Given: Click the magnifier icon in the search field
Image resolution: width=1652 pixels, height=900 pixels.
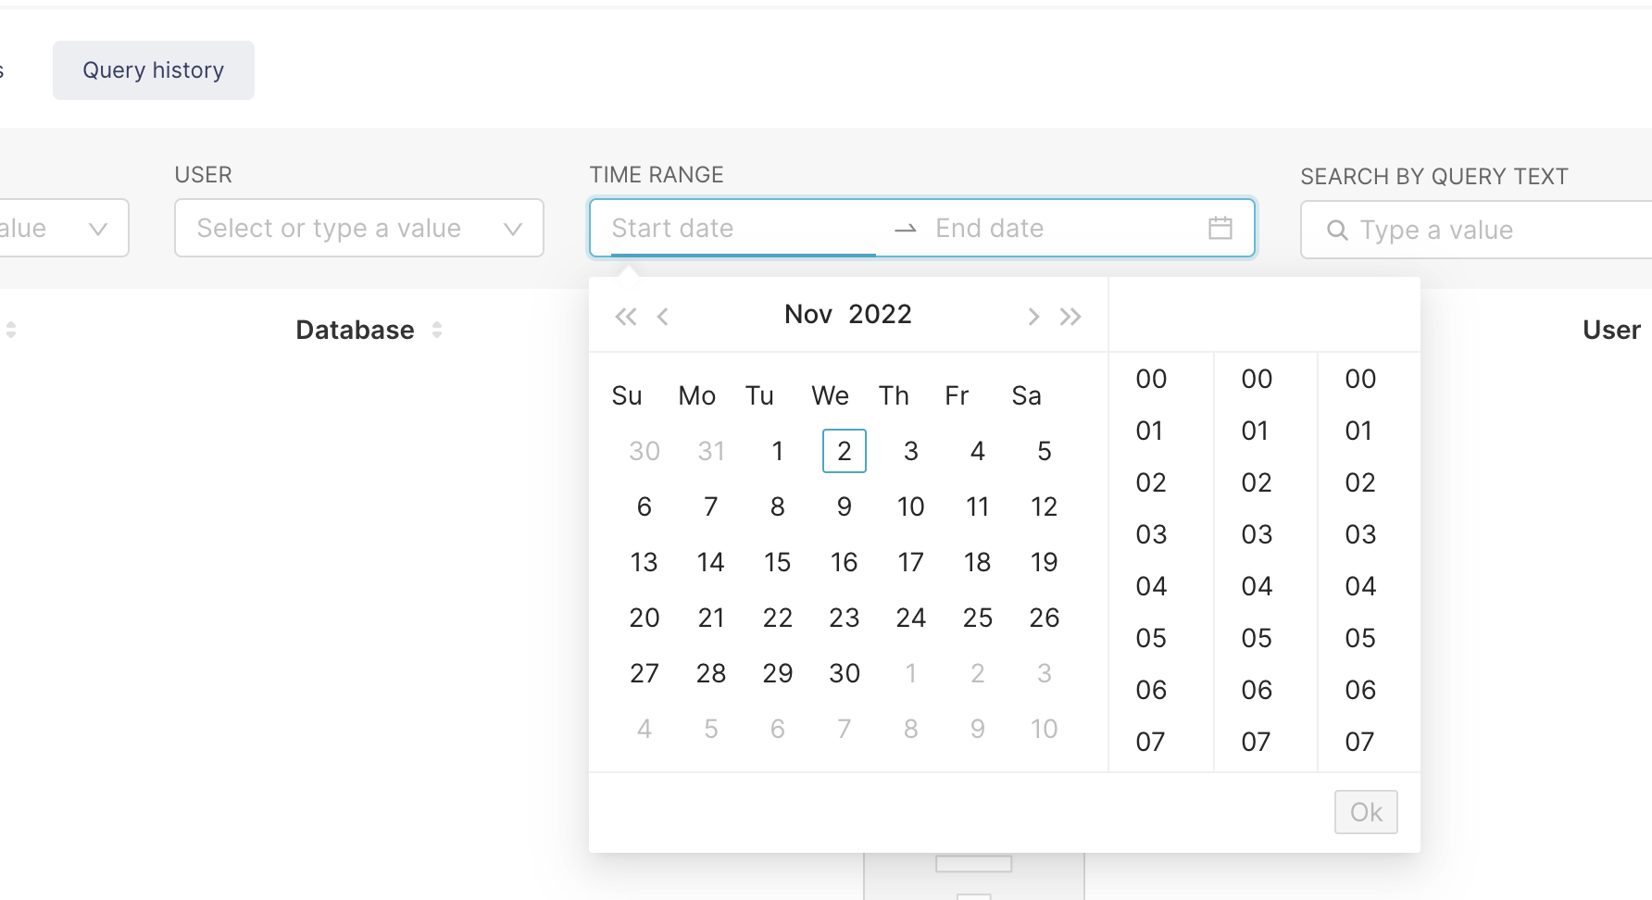Looking at the screenshot, I should (x=1337, y=230).
